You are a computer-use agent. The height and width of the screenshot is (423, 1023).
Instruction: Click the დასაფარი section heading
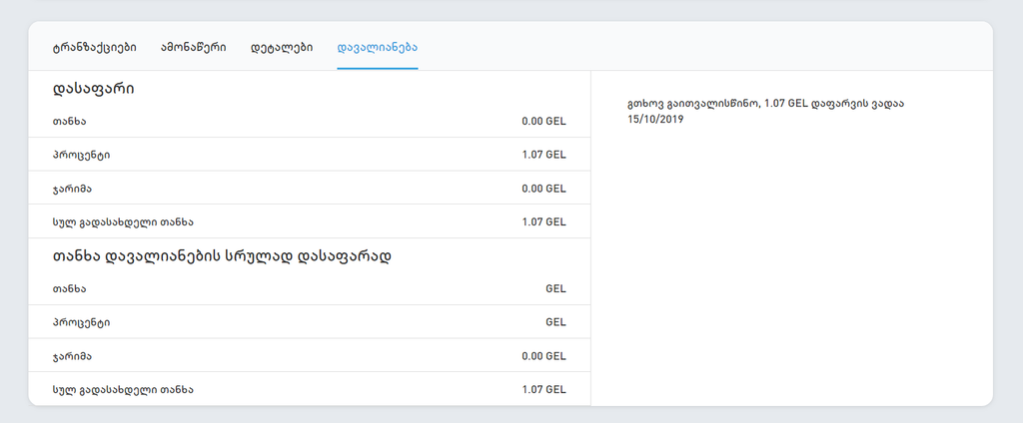(93, 90)
